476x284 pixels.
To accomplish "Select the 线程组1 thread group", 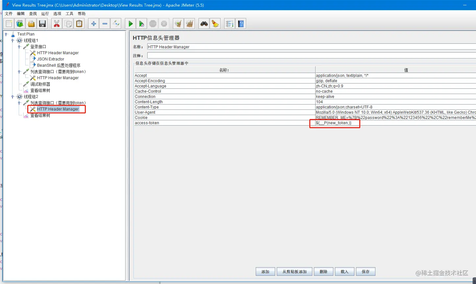I will click(31, 40).
